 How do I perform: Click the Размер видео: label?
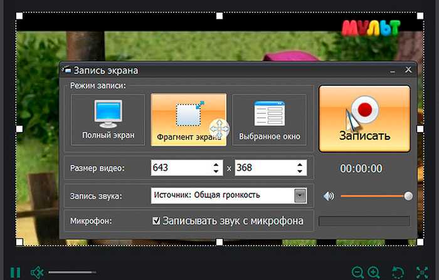coord(97,169)
